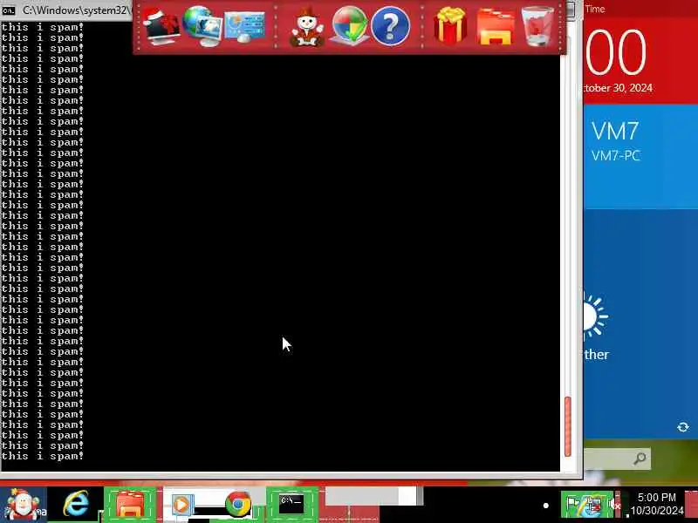This screenshot has width=698, height=523.
Task: Click the white dot tray indicator
Action: (x=546, y=506)
